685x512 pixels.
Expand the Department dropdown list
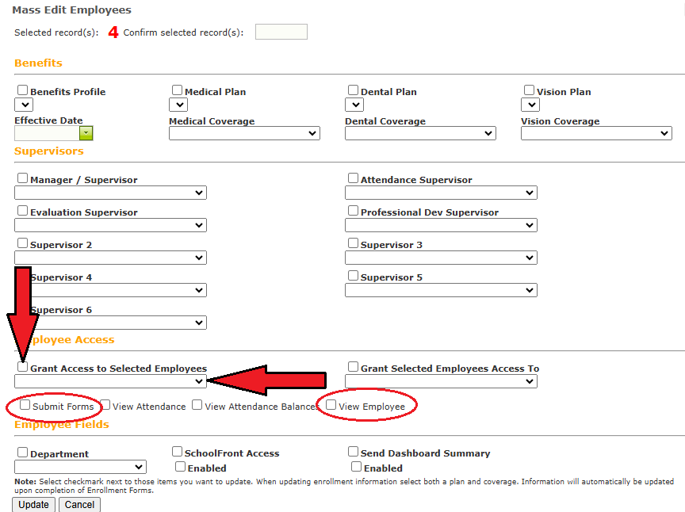tap(80, 467)
